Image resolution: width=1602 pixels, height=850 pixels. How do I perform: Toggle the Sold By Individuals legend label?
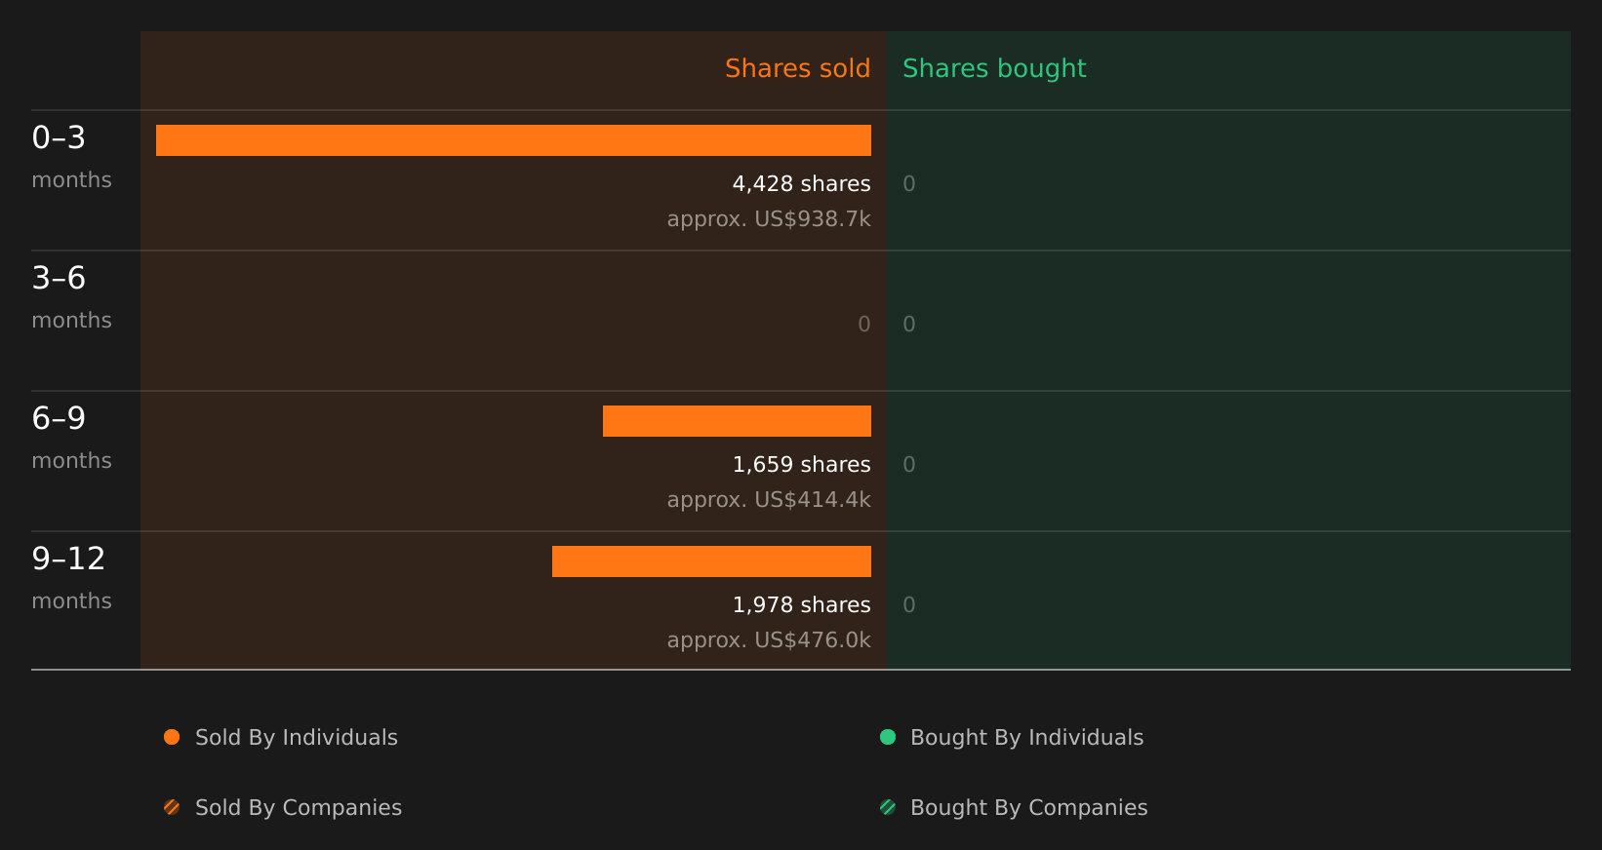pos(297,738)
